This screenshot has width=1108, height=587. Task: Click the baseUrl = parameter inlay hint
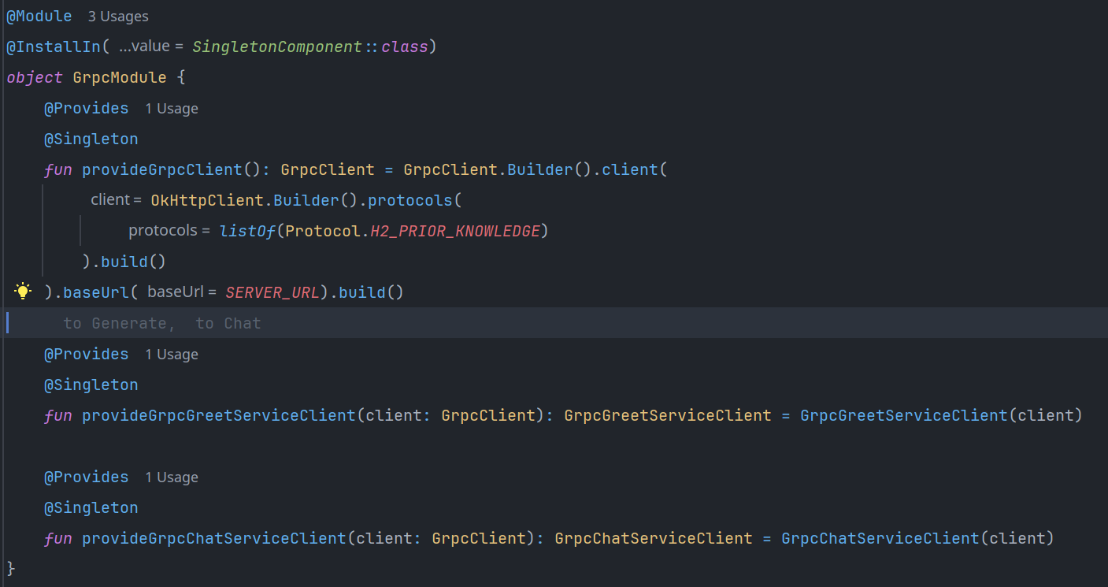point(181,292)
